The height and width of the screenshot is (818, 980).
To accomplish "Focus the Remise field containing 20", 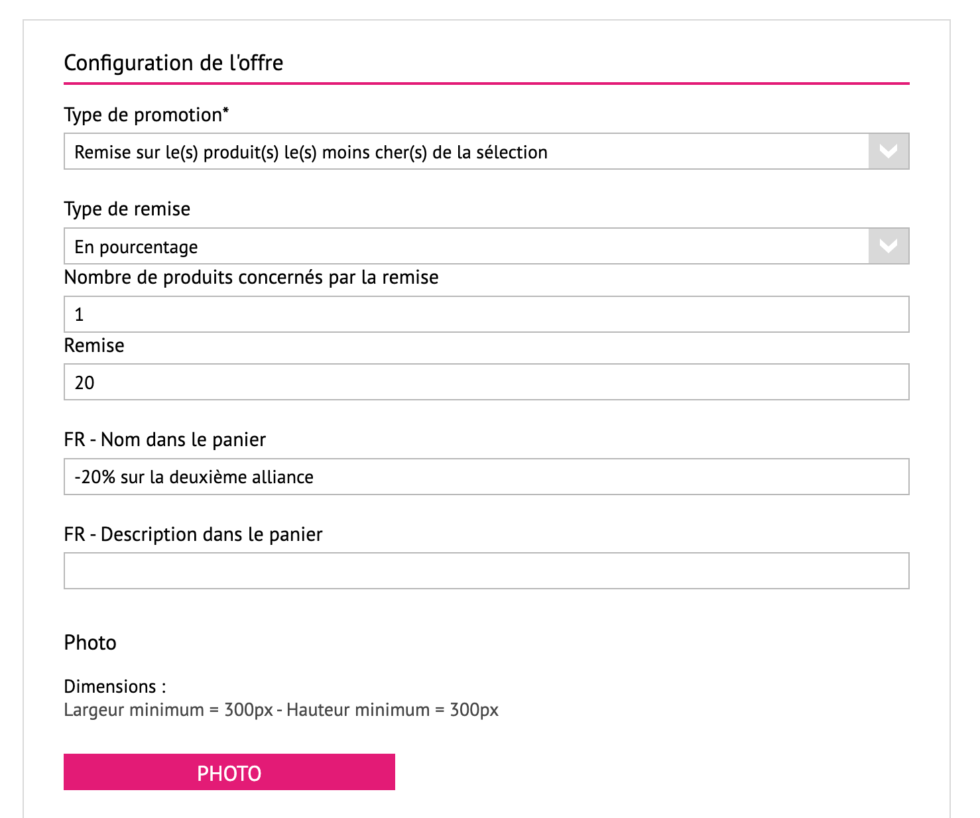I will [x=486, y=382].
